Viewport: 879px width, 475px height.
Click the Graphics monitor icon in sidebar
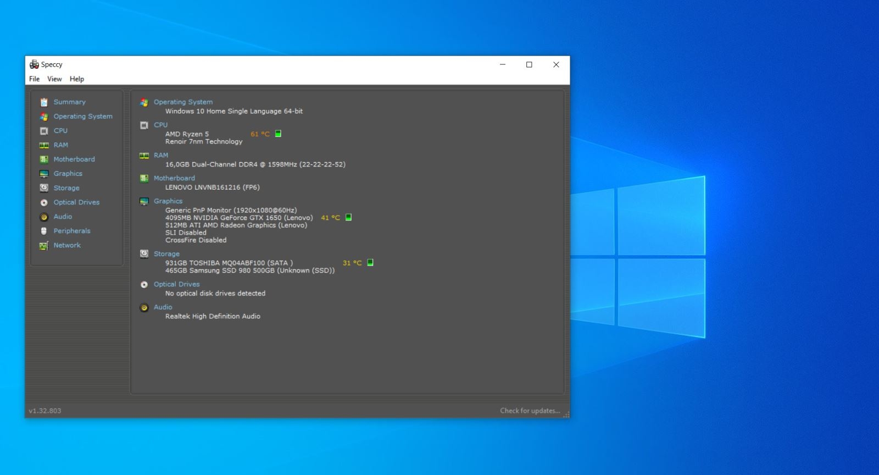click(44, 174)
